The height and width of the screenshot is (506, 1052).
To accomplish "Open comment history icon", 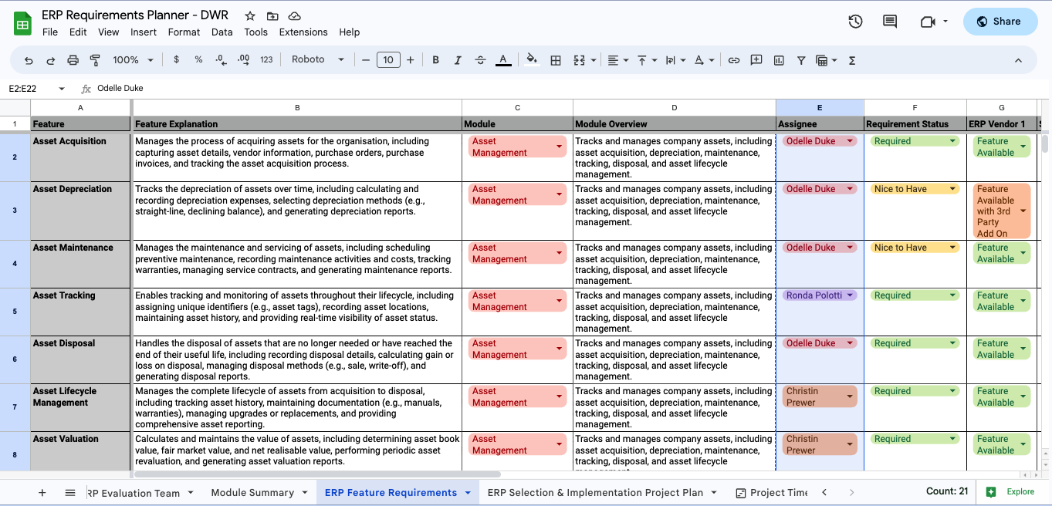I will (890, 22).
